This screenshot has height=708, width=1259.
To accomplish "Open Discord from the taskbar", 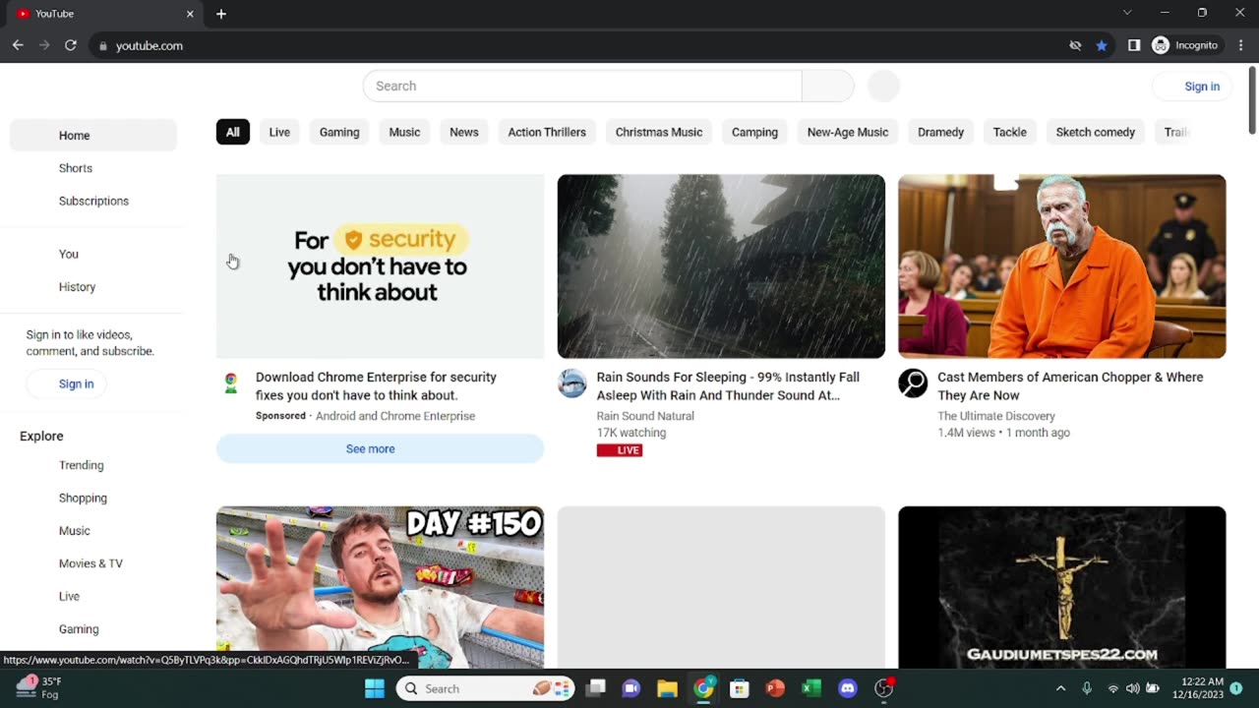I will click(x=848, y=688).
